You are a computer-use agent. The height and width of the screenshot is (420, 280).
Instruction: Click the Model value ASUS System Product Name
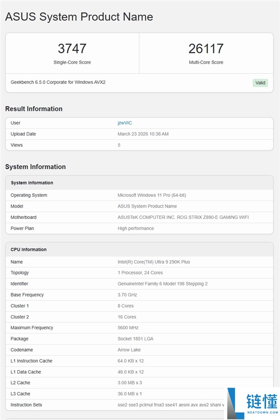pos(147,206)
